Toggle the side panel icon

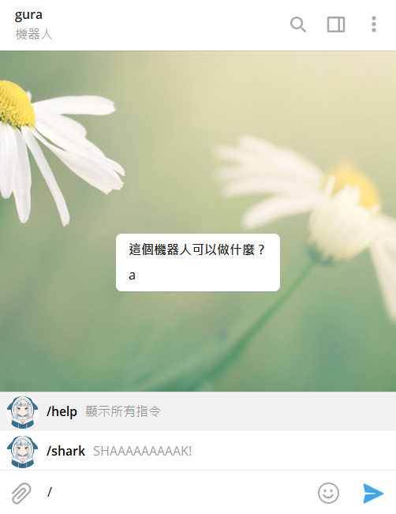pos(336,24)
